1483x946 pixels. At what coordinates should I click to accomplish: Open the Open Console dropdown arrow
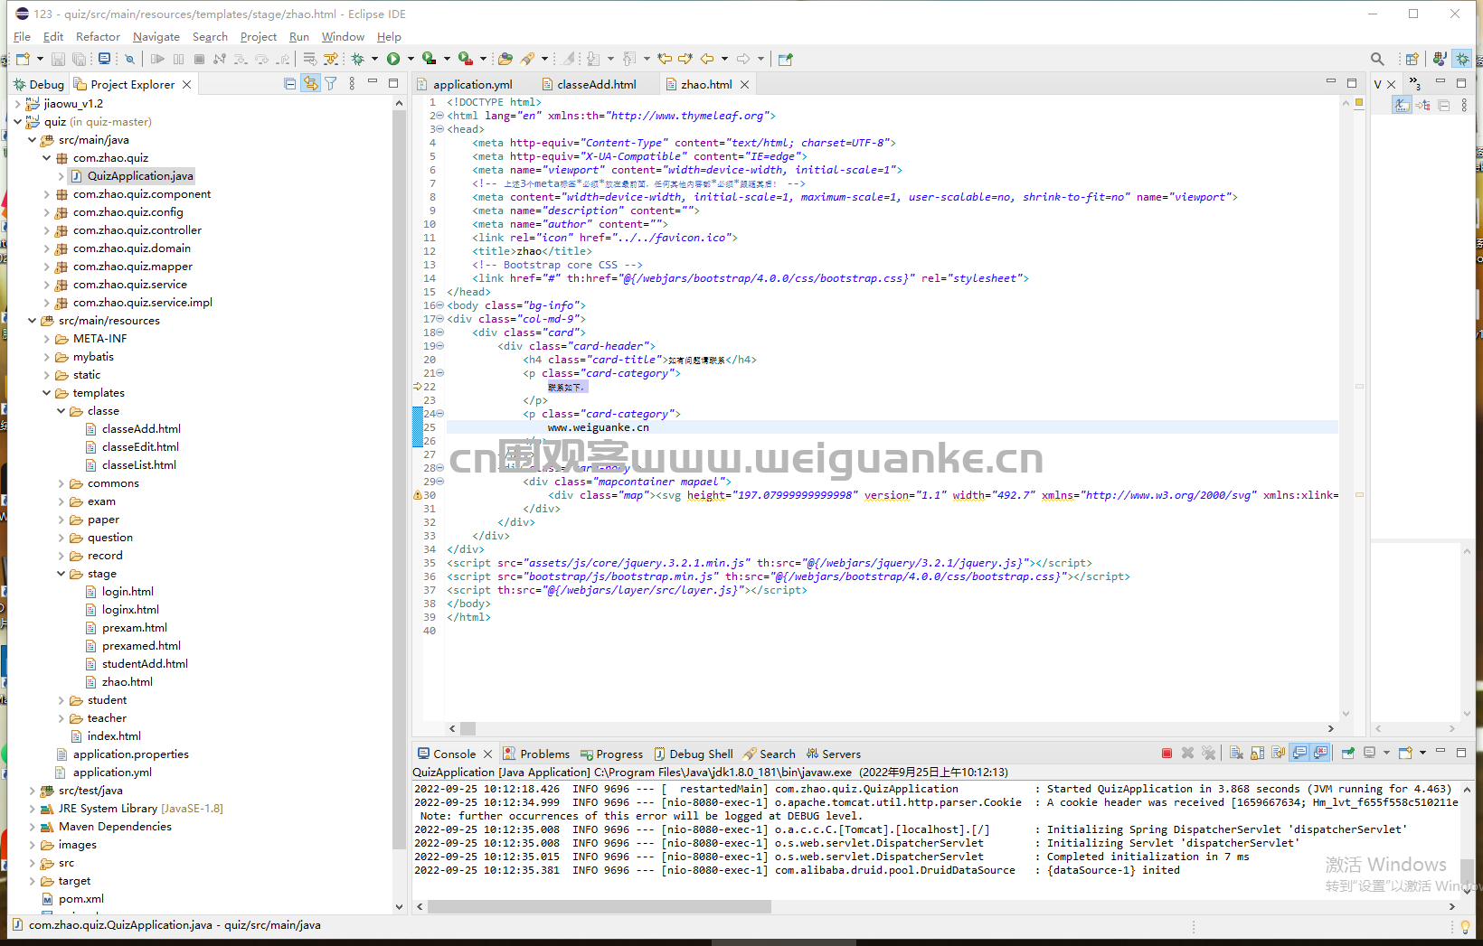[x=1422, y=753]
